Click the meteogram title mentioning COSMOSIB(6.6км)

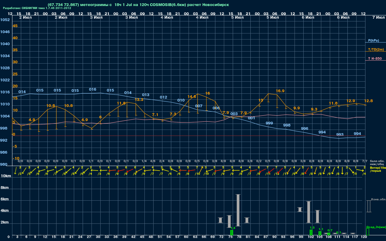138,5
